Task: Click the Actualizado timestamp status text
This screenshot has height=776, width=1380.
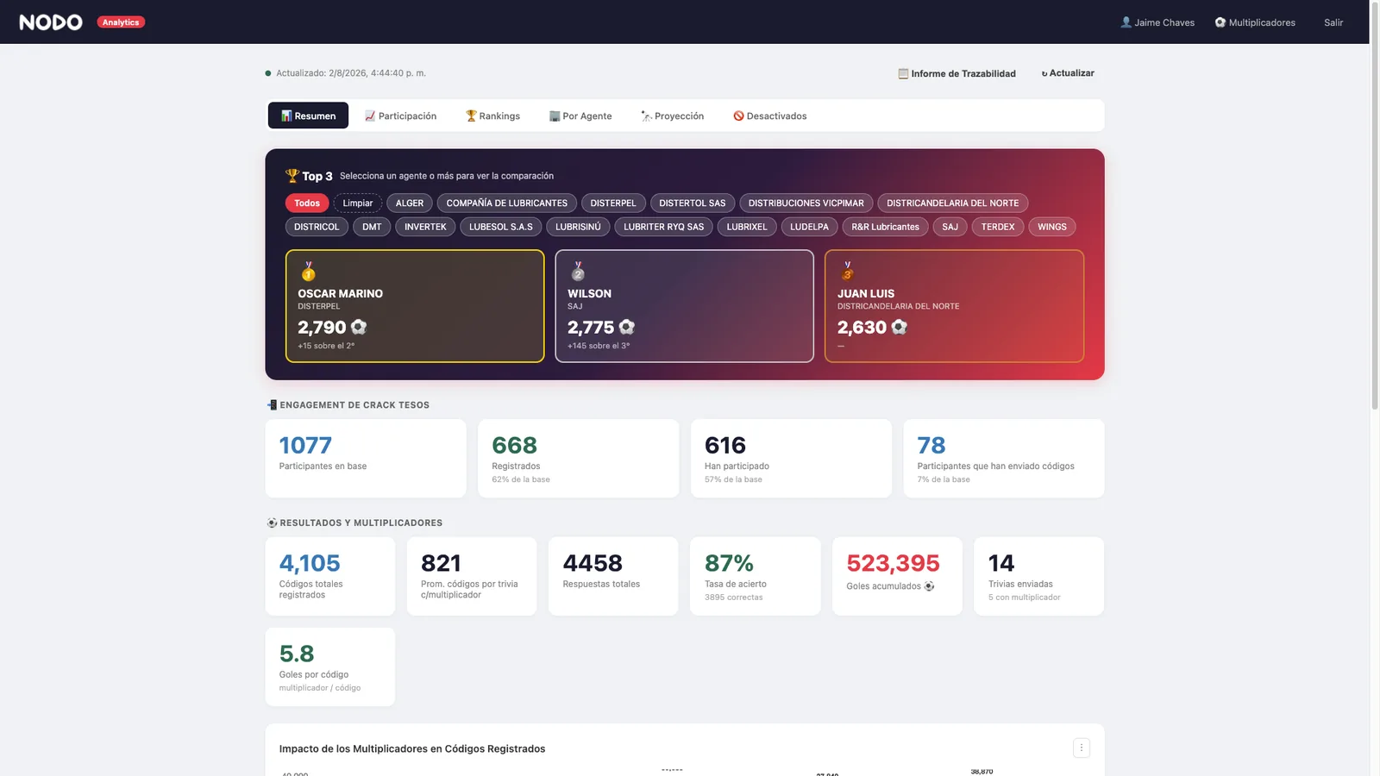Action: pyautogui.click(x=351, y=73)
